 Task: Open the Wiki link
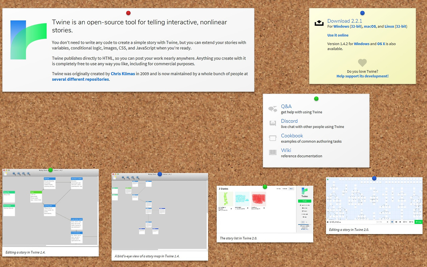(286, 150)
